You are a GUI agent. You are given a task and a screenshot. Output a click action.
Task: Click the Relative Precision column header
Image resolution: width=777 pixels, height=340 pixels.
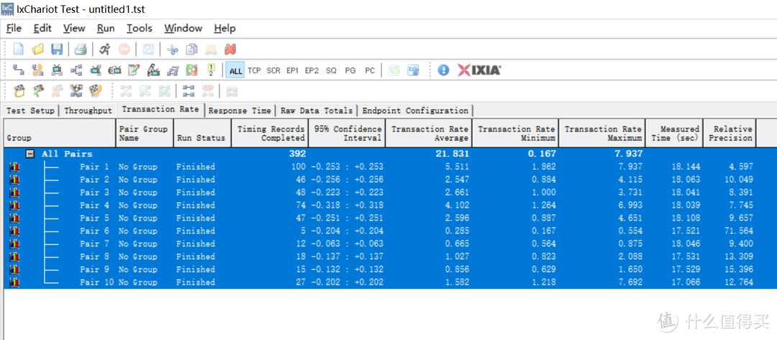pos(730,133)
